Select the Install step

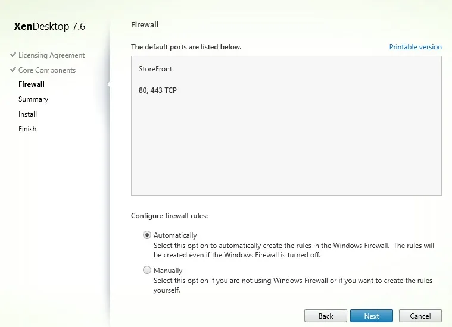[x=27, y=114]
